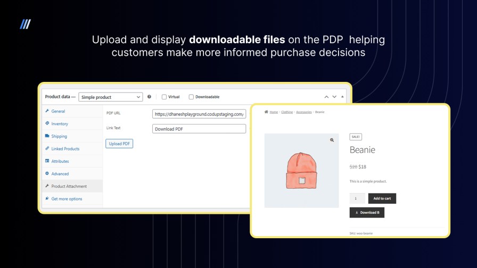The width and height of the screenshot is (477, 268).
Task: Focus the PDF URL input field
Action: pyautogui.click(x=199, y=114)
